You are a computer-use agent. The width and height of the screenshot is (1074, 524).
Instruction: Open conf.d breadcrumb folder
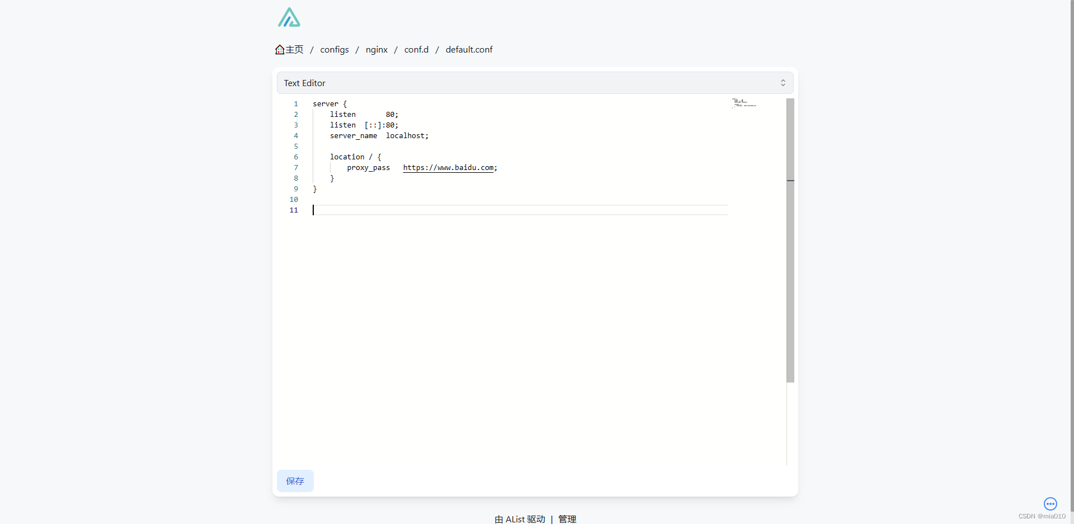[416, 50]
